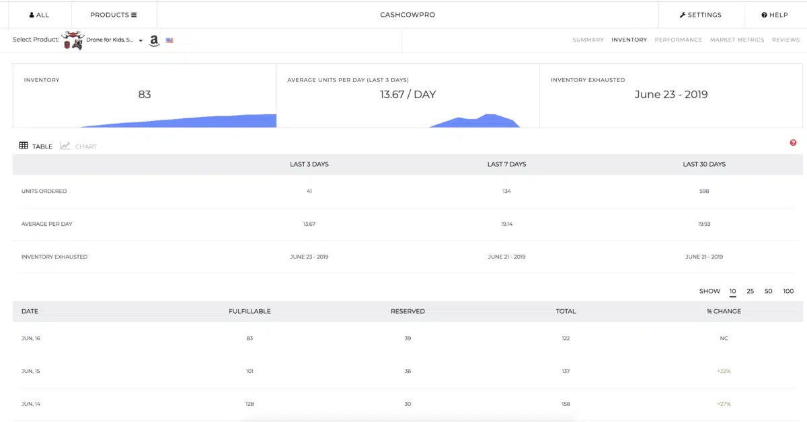Open the Reviews tab
Image resolution: width=807 pixels, height=422 pixels.
[x=785, y=40]
